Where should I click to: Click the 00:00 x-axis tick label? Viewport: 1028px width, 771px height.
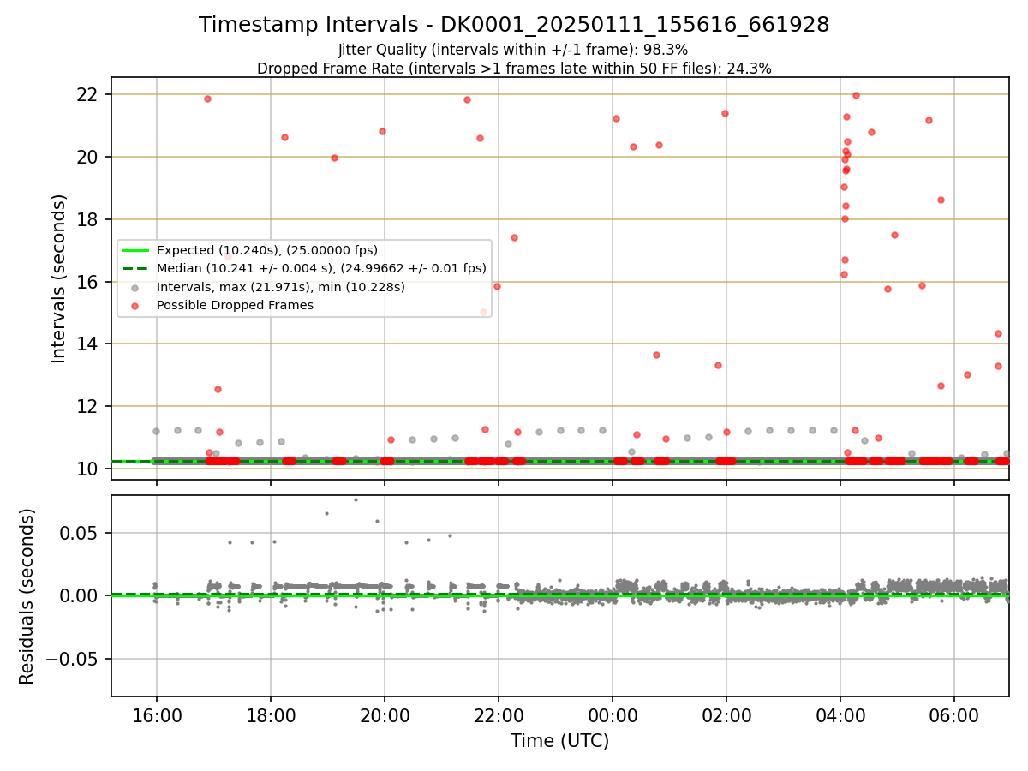tap(613, 716)
